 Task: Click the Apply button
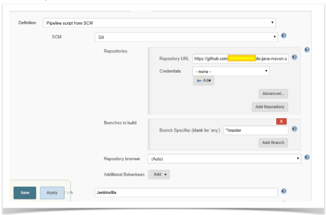point(52,193)
